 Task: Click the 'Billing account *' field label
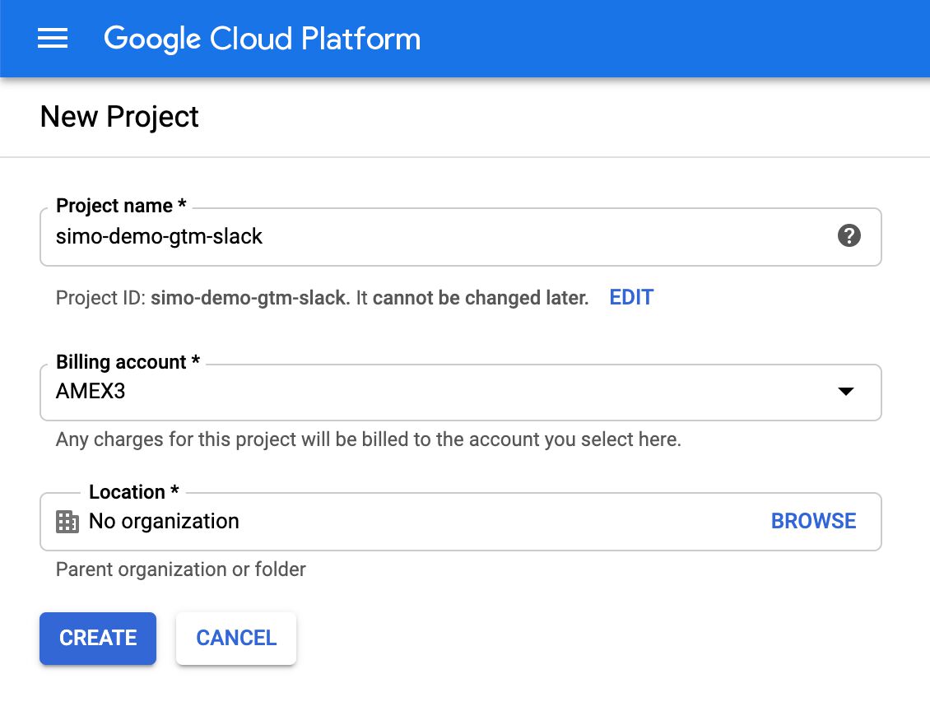[128, 362]
